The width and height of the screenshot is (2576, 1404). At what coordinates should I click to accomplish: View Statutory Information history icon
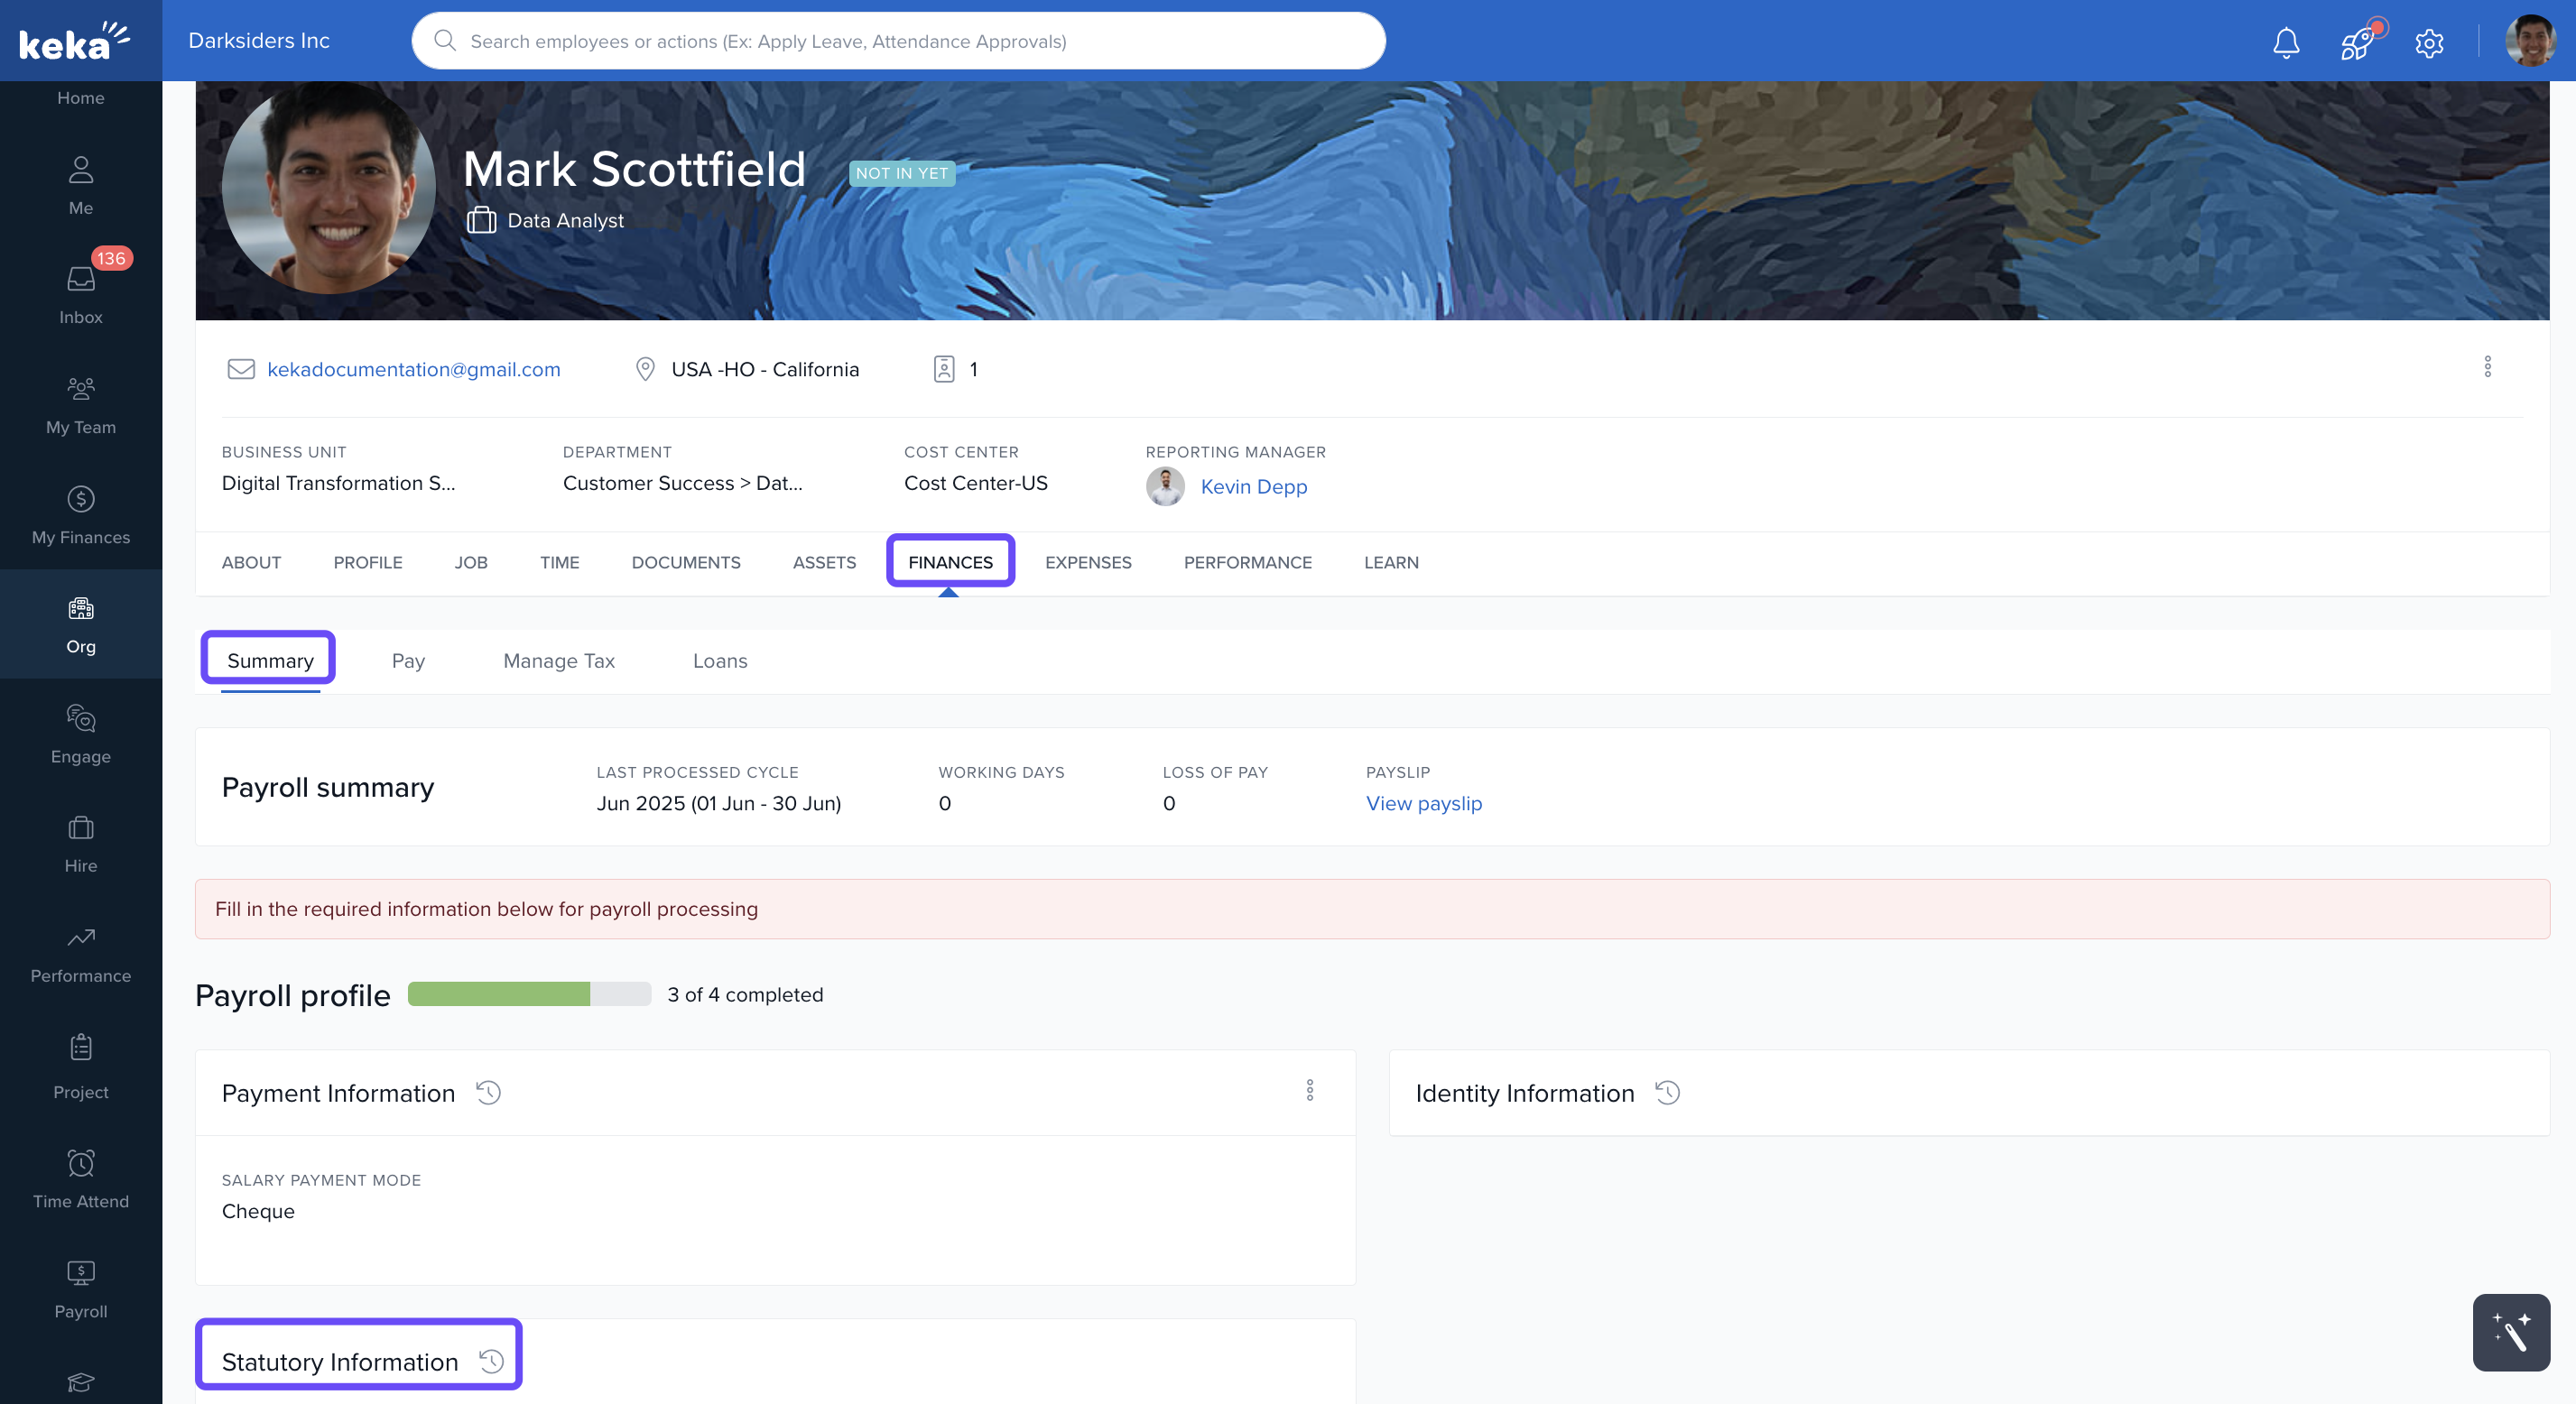[x=491, y=1361]
